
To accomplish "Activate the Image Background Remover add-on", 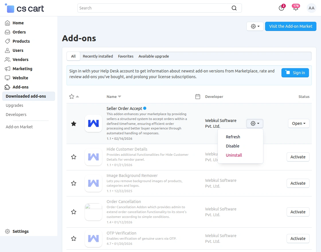I will coord(298,183).
